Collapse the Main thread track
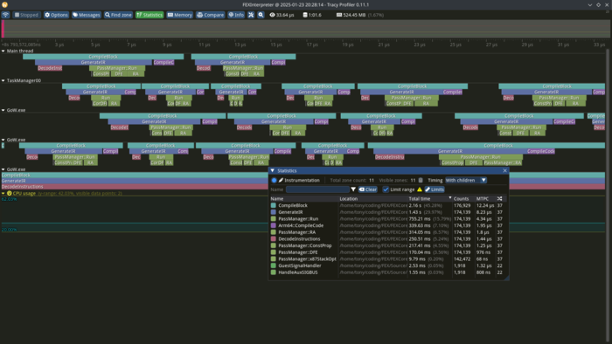612x344 pixels. [x=3, y=51]
